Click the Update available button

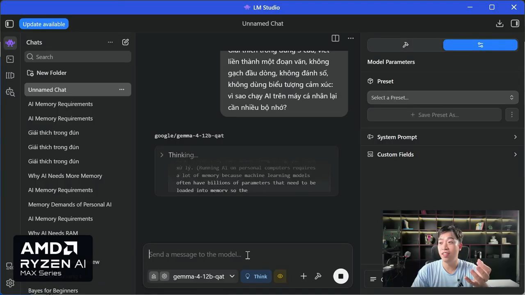coord(44,24)
